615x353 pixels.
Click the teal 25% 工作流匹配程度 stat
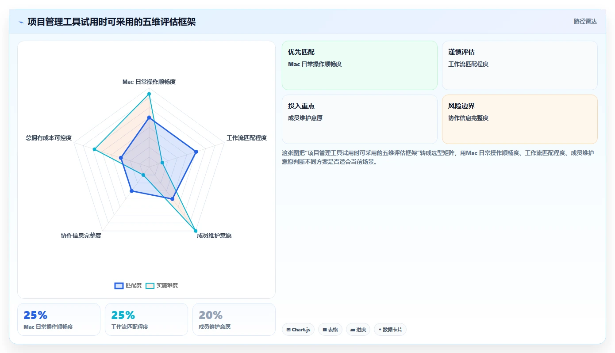146,319
